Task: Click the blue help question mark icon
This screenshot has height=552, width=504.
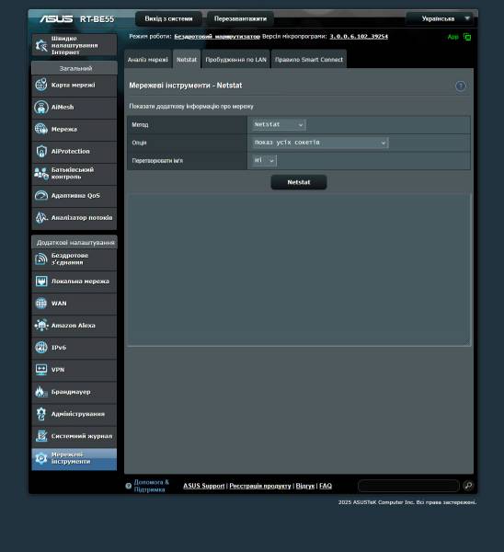Action: [x=461, y=86]
